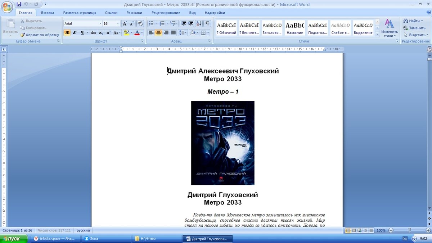Click the page count Страница: 1 из 36
The image size is (432, 243).
coord(17,230)
